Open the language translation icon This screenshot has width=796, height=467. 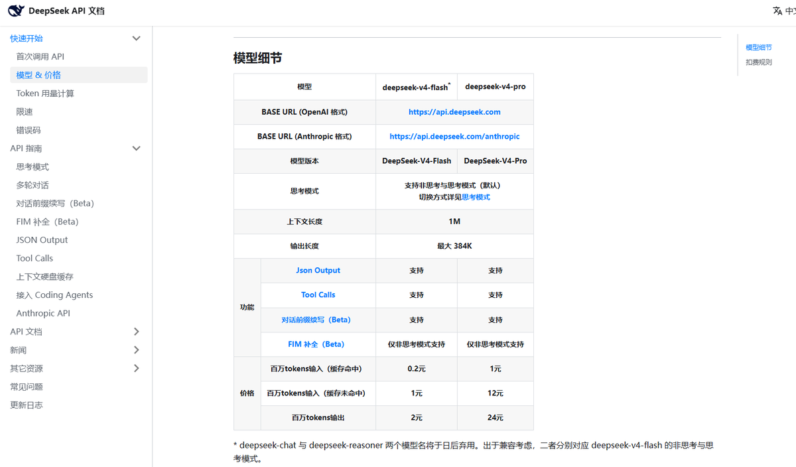tap(777, 11)
